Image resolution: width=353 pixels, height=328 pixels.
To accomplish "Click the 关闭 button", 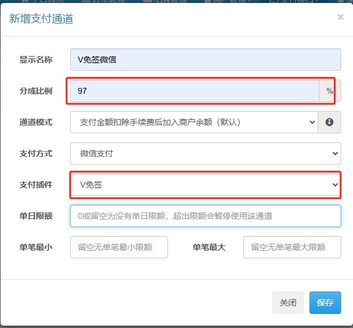I will click(288, 303).
